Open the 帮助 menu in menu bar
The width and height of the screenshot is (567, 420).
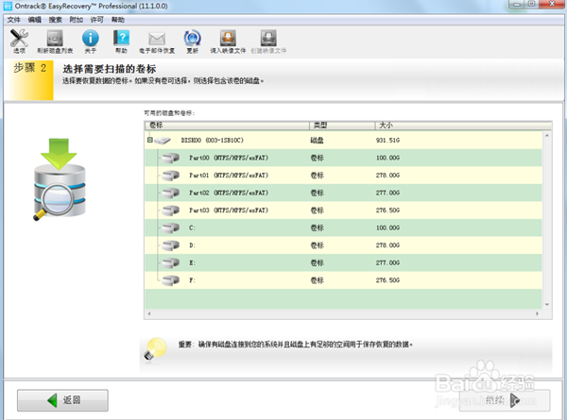pos(118,20)
